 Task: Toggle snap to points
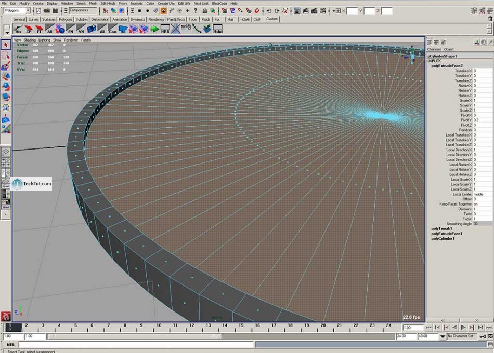[240, 11]
